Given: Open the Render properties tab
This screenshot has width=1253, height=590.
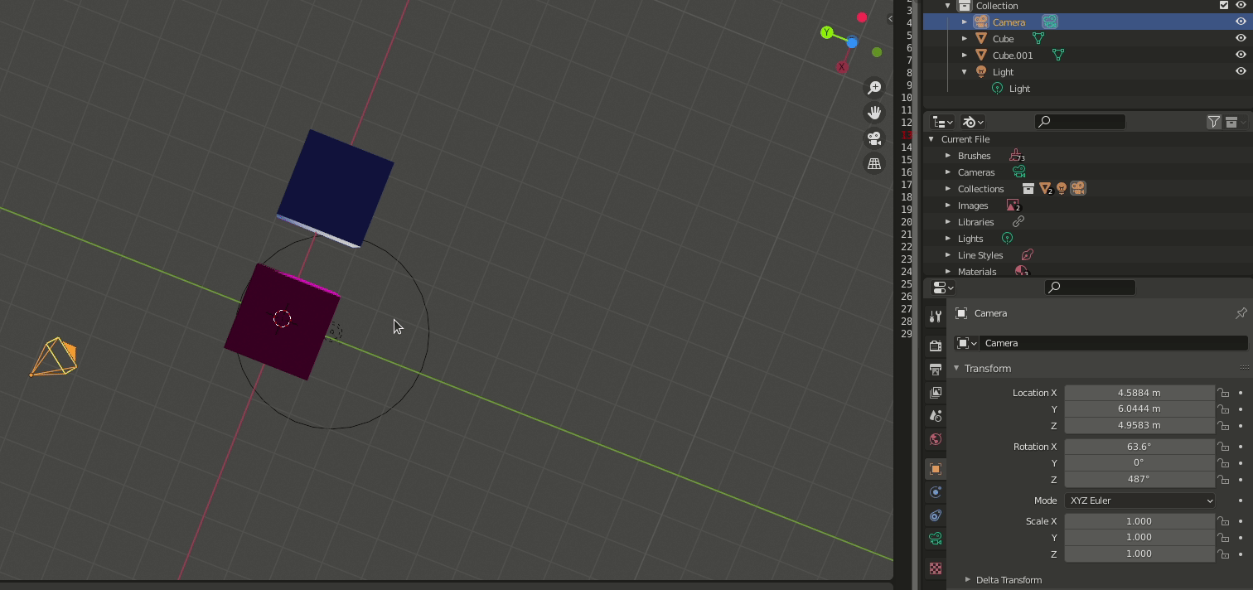Looking at the screenshot, I should 936,346.
